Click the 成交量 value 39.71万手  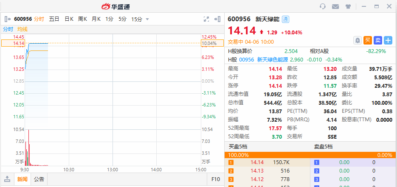pos(381,69)
